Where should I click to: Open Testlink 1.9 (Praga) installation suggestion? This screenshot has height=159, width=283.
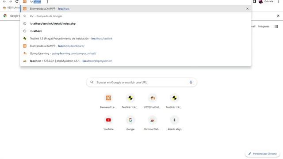(x=136, y=38)
